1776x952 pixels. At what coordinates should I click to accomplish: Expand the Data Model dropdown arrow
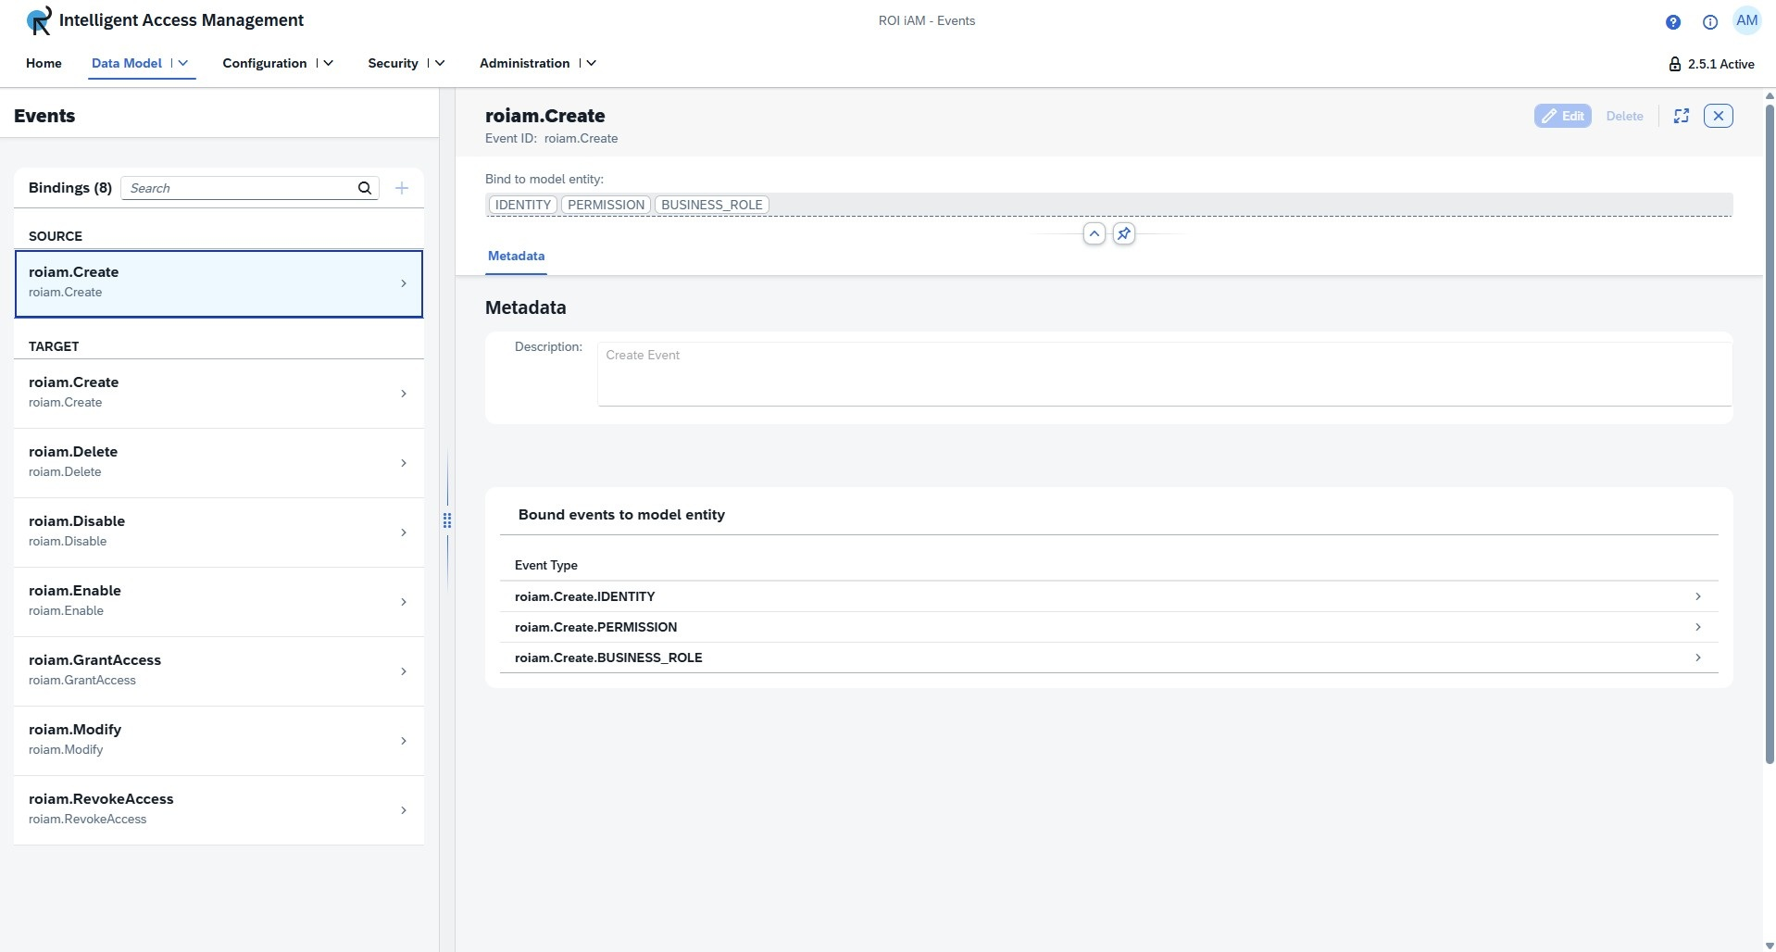click(x=183, y=63)
